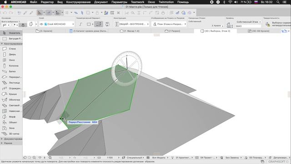
Task: Select the Перекрытие (Slab) tool
Action: tap(11, 77)
